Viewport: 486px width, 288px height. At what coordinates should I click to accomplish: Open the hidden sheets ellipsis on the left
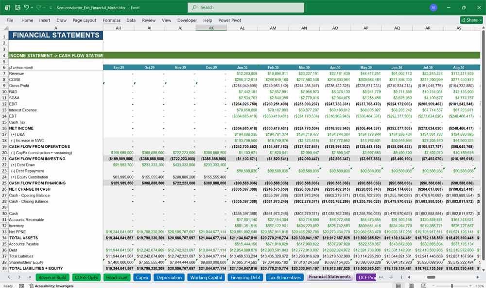[29, 277]
